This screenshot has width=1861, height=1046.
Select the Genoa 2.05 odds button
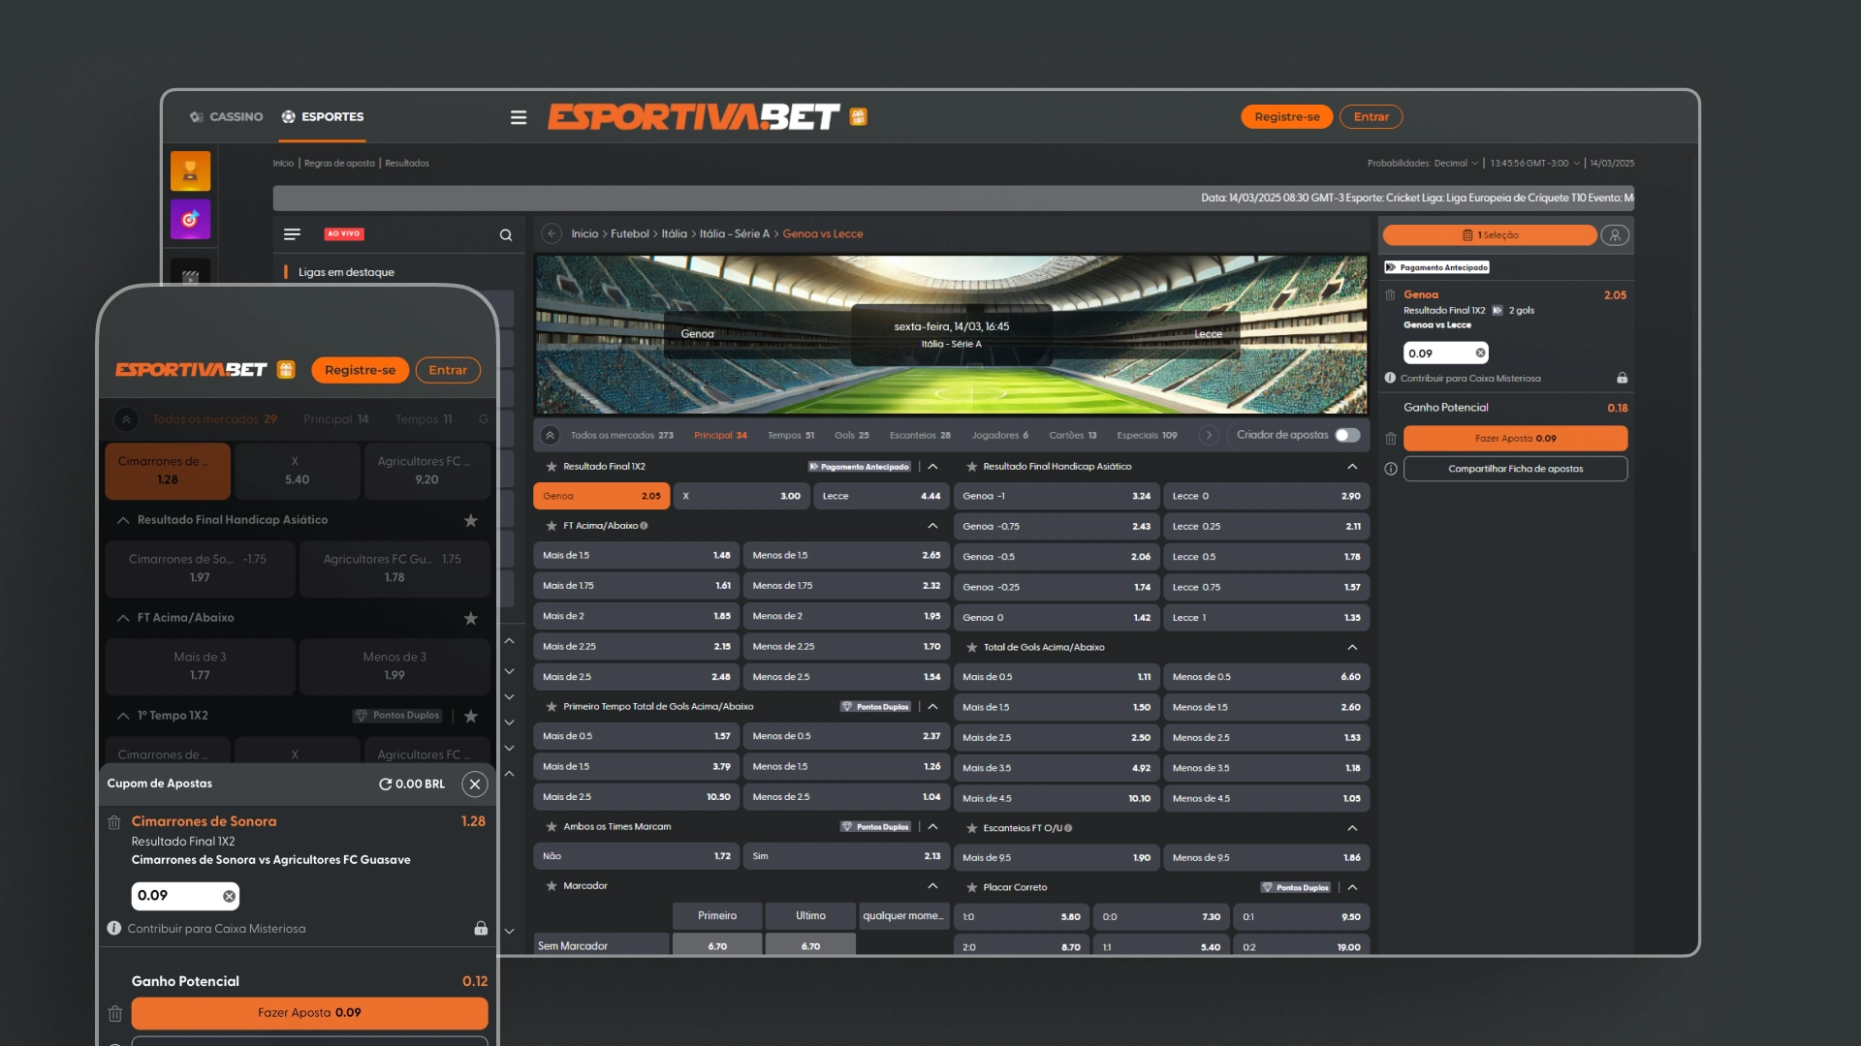click(x=601, y=496)
